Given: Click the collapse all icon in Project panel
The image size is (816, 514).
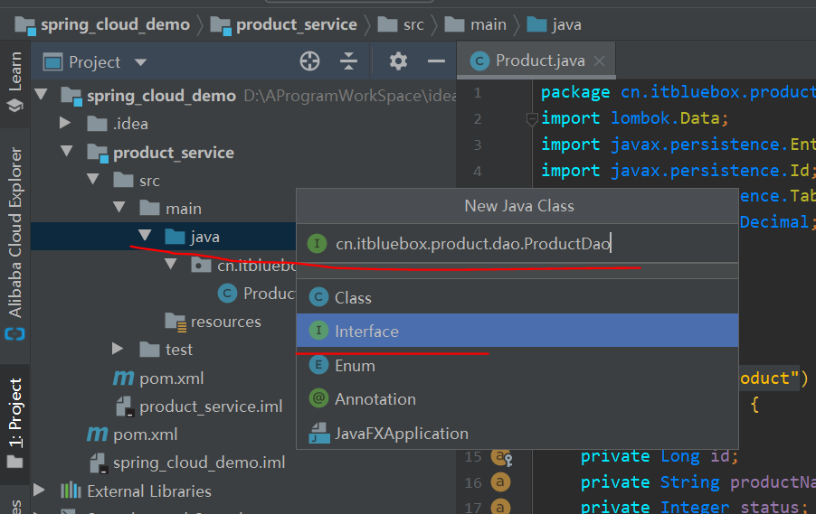Looking at the screenshot, I should point(349,61).
